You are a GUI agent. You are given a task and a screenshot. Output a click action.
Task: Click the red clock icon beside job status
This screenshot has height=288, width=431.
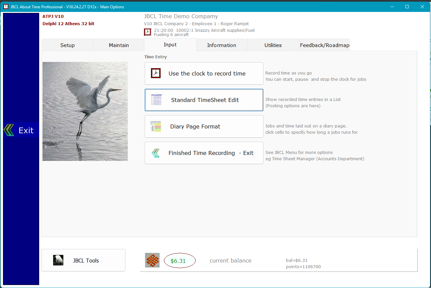point(148,32)
